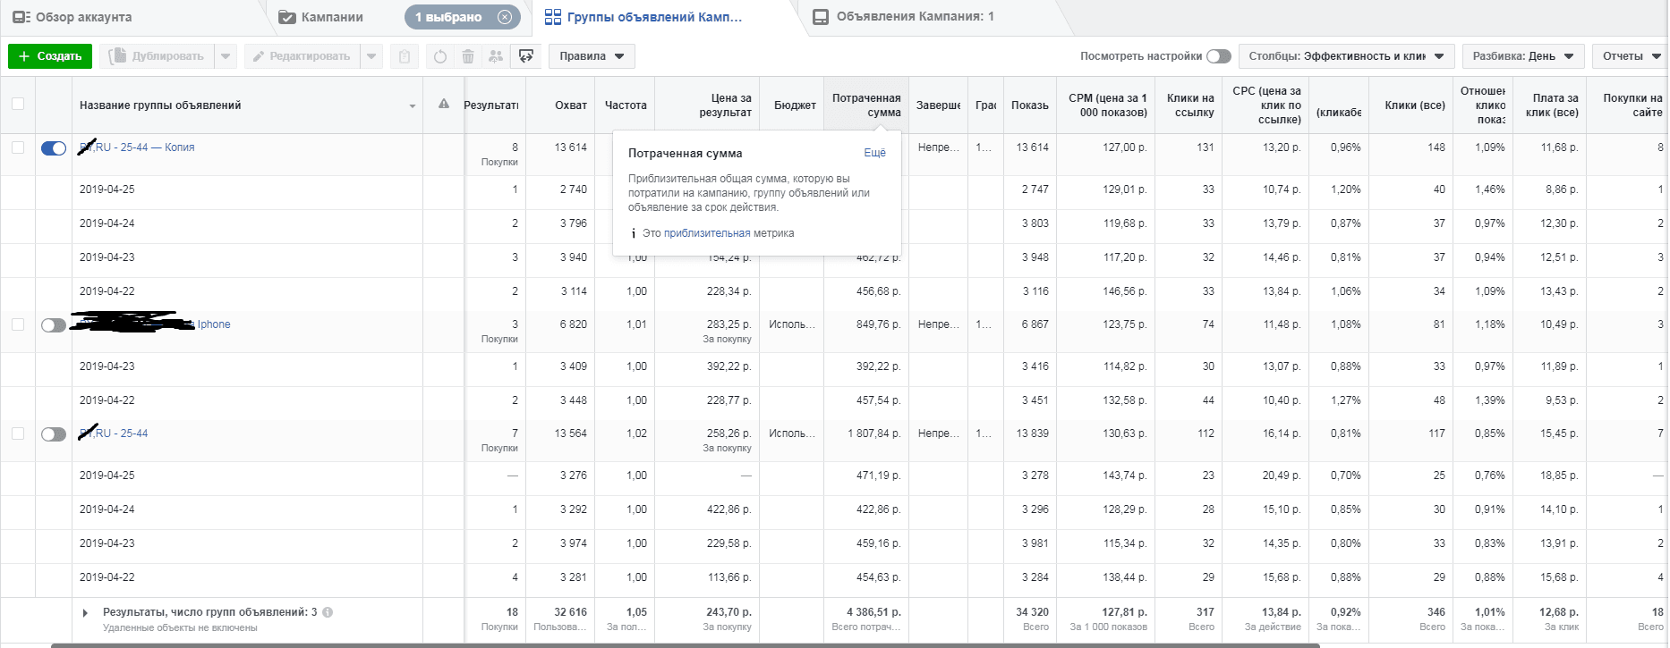Check the select-all checkbox in header

point(18,104)
